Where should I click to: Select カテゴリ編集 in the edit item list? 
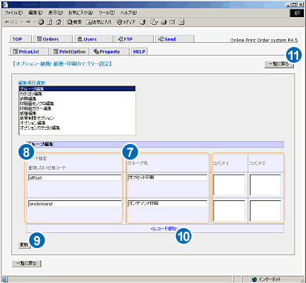pos(77,93)
